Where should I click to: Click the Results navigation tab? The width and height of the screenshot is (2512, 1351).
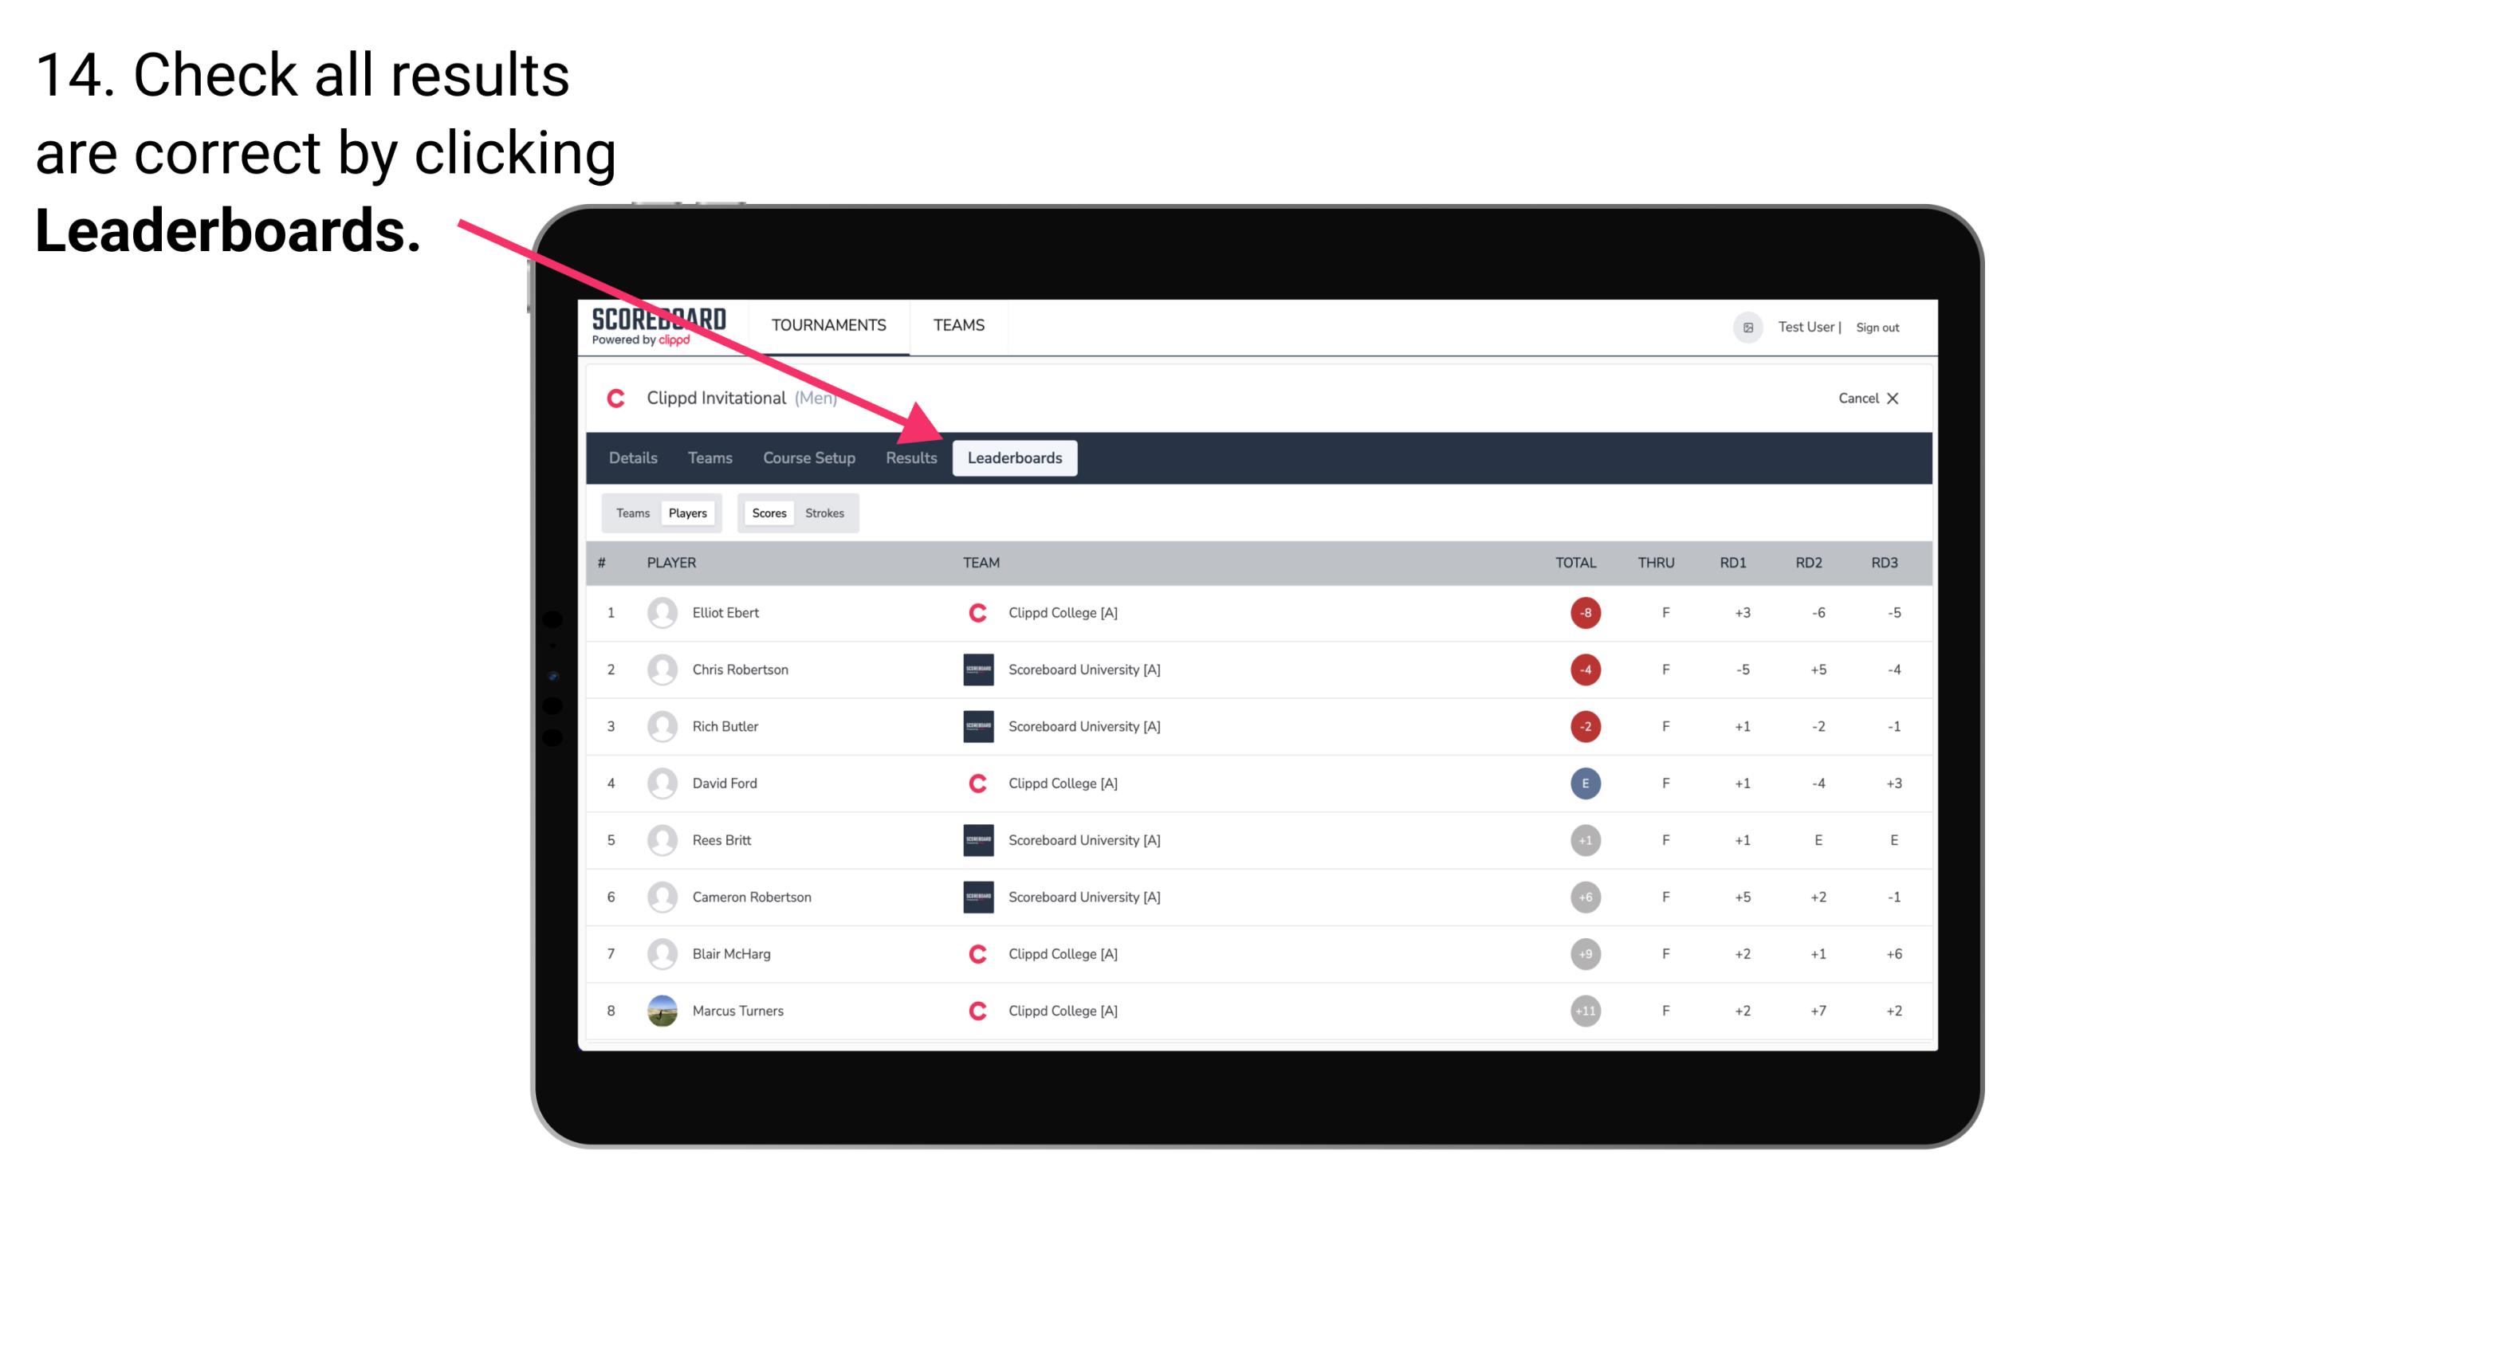pyautogui.click(x=908, y=459)
